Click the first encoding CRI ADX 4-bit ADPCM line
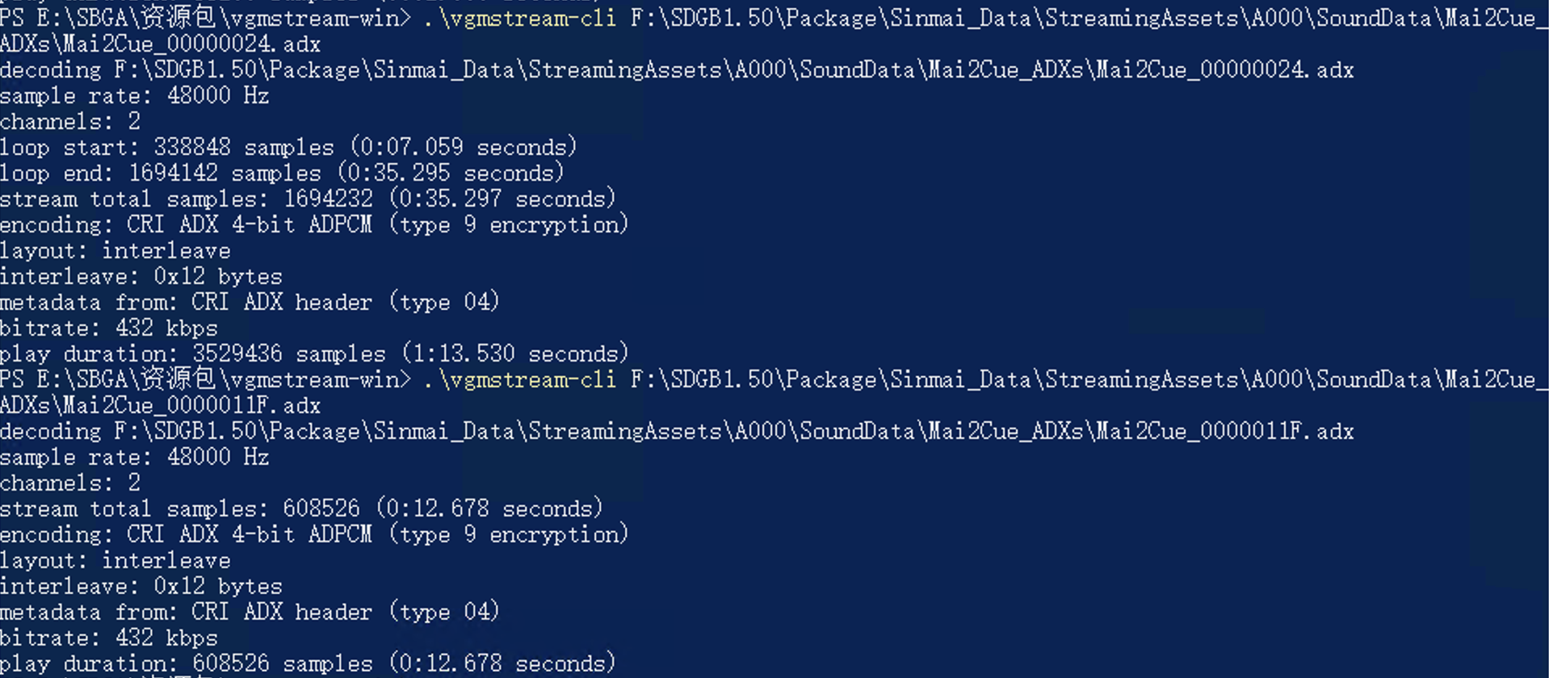The image size is (1549, 678). 314,224
